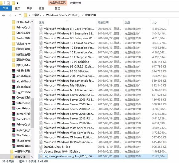Screen dimensions: 179x163
Task: Select the cn_office_professional_plus_2016_x86 file icon
Action: 41,156
